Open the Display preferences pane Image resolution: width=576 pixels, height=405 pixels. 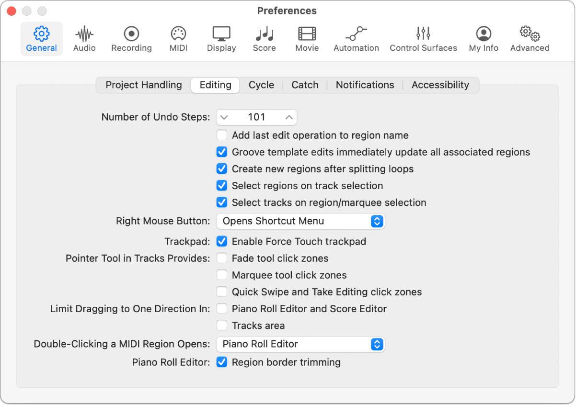[x=221, y=39]
